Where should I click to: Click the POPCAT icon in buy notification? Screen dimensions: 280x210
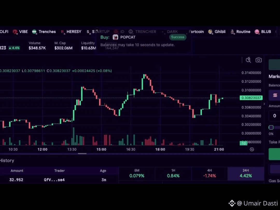pos(115,37)
